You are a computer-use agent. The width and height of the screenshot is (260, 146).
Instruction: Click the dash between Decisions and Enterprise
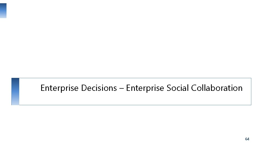122,89
